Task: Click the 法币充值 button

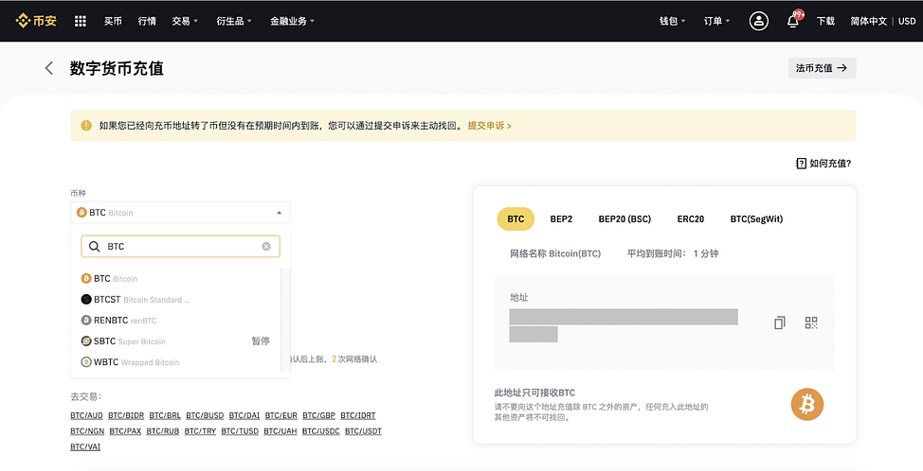Action: pyautogui.click(x=822, y=68)
